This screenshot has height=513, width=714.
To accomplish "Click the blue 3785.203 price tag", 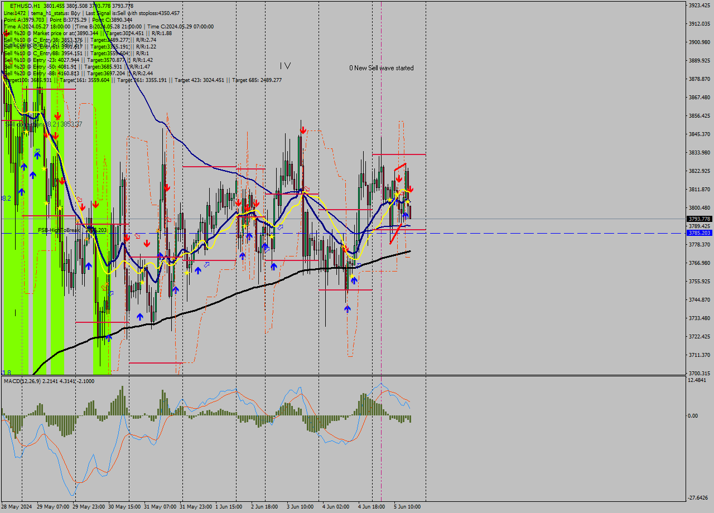I will click(699, 233).
